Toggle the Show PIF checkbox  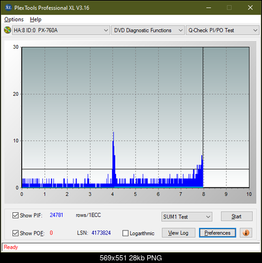(16, 215)
